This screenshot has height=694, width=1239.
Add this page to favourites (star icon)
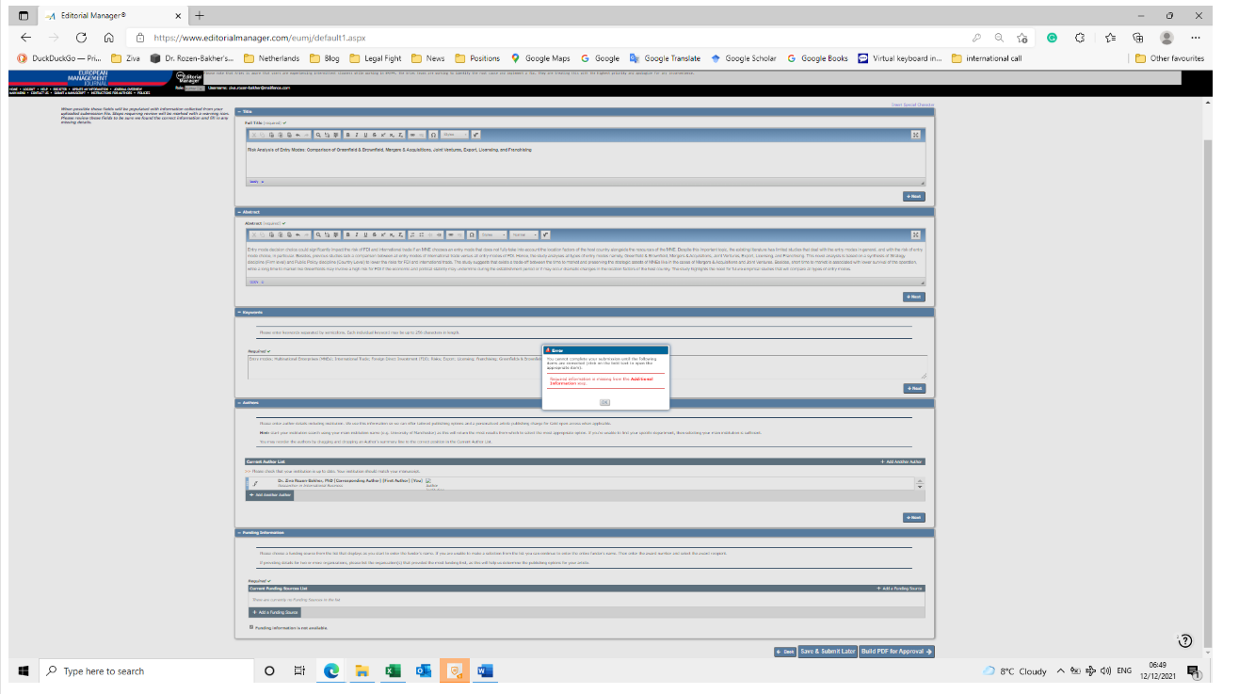click(1022, 38)
